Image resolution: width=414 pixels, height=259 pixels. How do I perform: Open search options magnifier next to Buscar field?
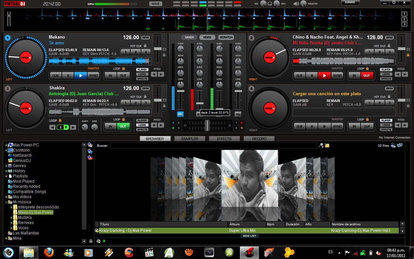point(321,145)
